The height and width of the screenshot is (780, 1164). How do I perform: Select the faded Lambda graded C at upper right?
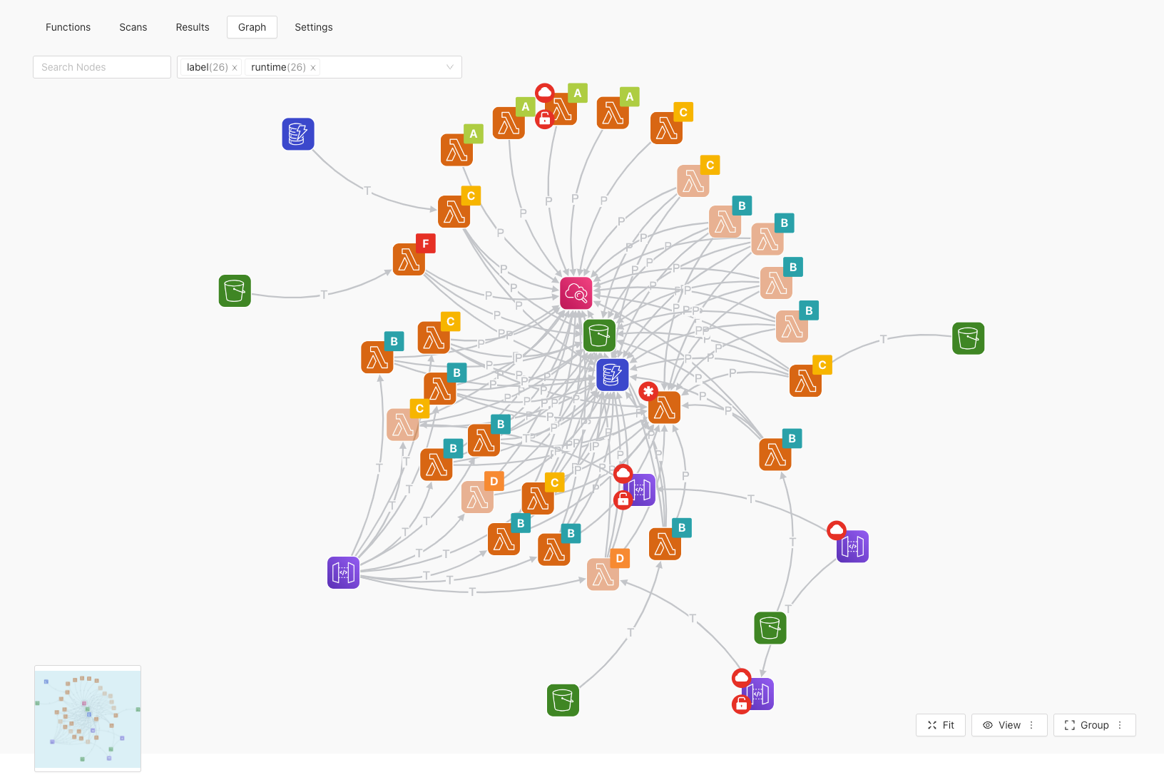693,181
